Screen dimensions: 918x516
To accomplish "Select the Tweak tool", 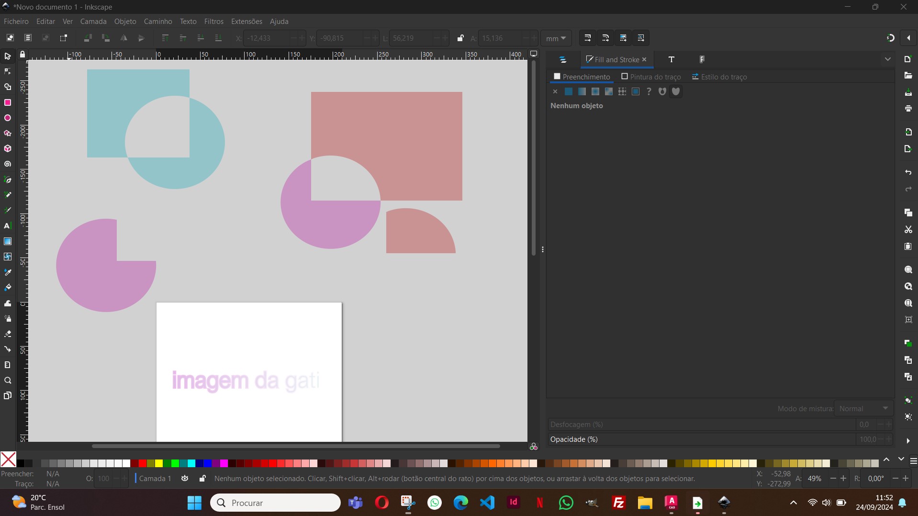I will tap(8, 303).
